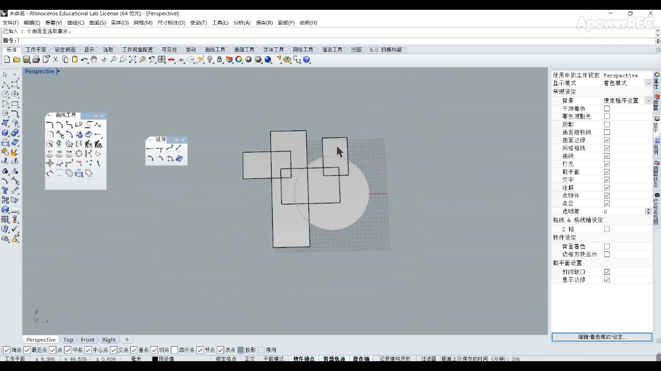This screenshot has height=371, width=661.
Task: Toggle 端点 object snap checkbox
Action: click(x=7, y=350)
